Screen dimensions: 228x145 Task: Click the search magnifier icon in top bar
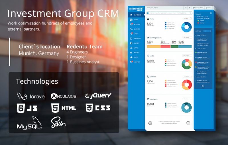coord(186,8)
